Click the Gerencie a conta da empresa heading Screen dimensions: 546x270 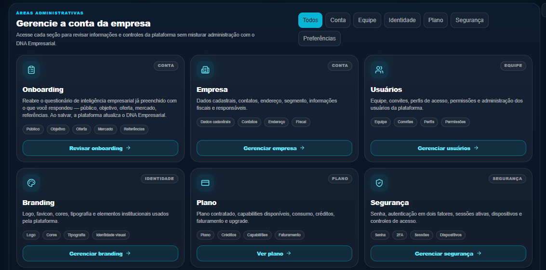tap(83, 24)
